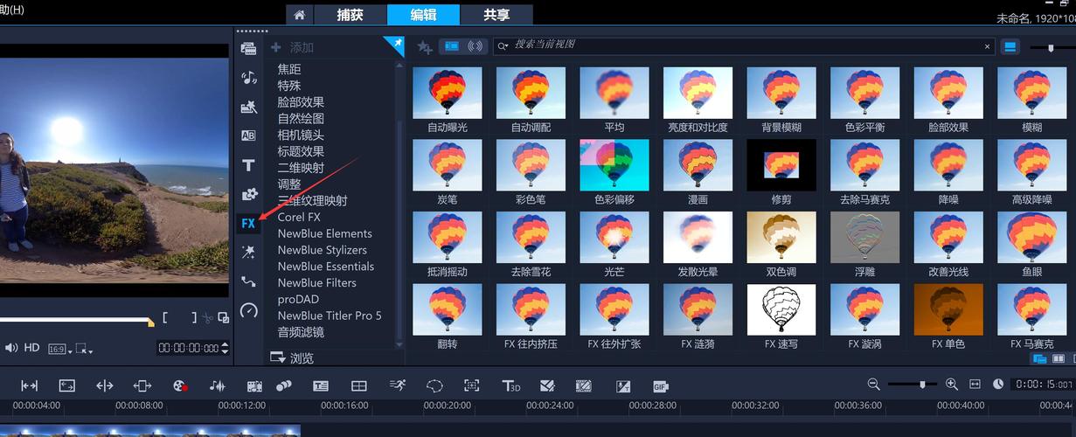Switch to the 共享 tab
The width and height of the screenshot is (1076, 437).
click(x=496, y=15)
